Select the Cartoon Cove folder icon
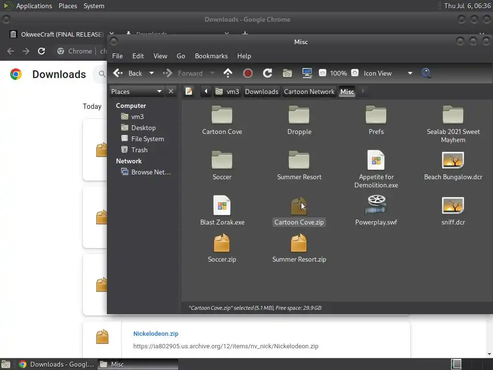This screenshot has height=370, width=493. pyautogui.click(x=222, y=115)
